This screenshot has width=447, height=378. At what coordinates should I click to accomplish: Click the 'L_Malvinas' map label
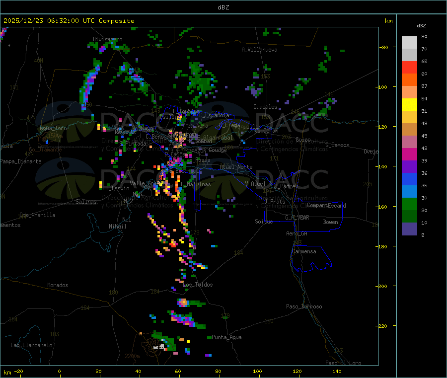click(196, 185)
